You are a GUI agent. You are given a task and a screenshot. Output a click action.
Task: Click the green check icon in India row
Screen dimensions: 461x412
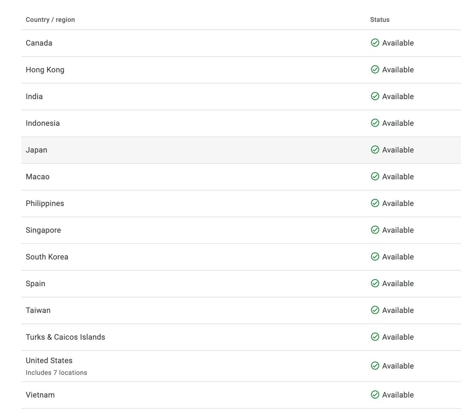coord(375,96)
